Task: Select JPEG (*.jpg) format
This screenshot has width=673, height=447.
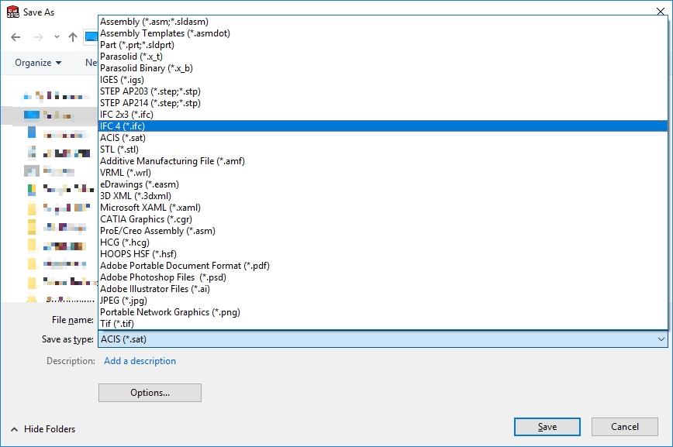Action: [383, 301]
